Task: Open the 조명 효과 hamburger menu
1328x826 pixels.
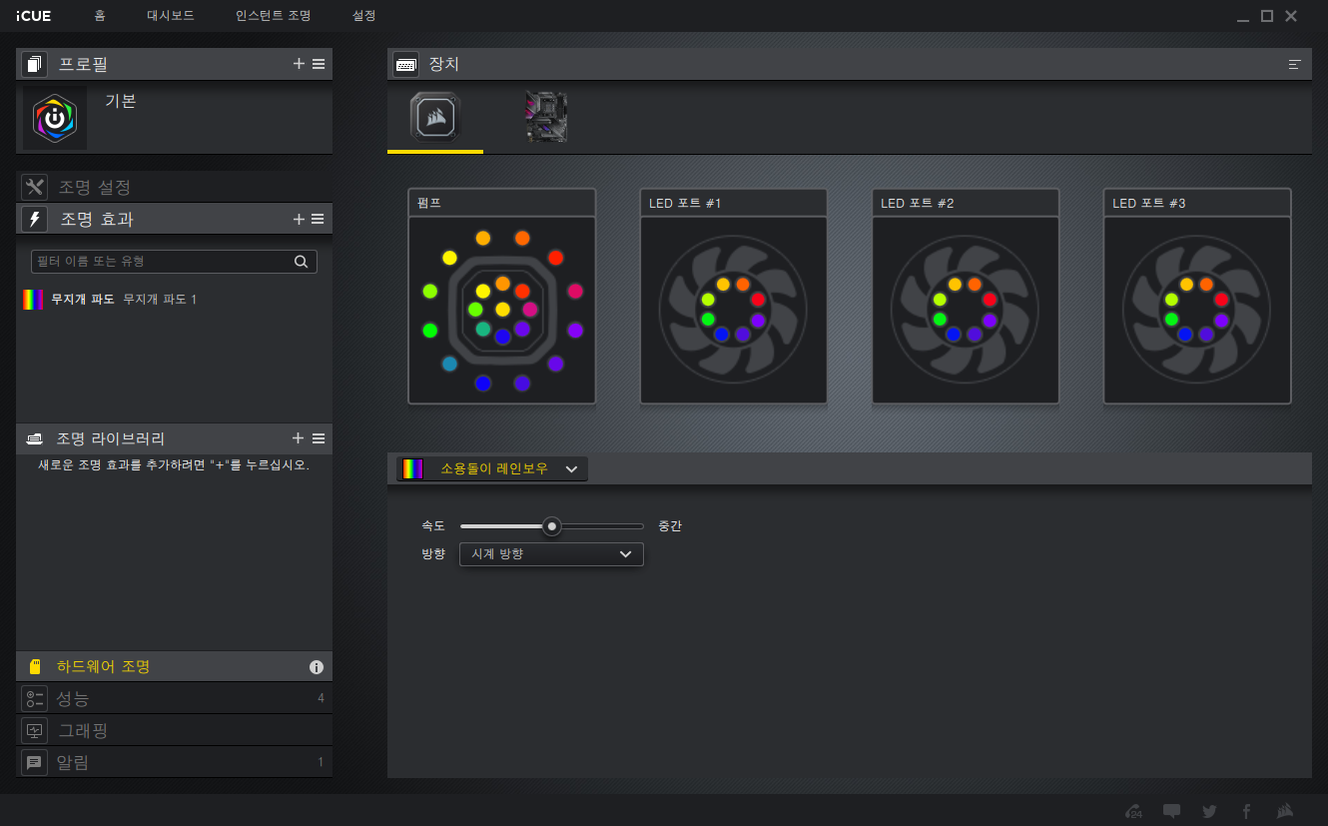Action: pos(318,219)
